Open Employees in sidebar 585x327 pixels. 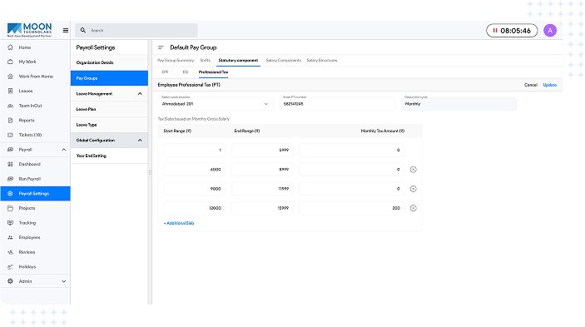pos(36,237)
